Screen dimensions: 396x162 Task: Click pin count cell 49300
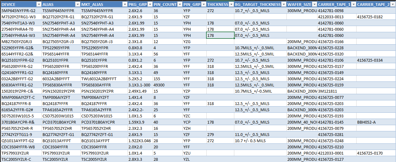coord(167,85)
